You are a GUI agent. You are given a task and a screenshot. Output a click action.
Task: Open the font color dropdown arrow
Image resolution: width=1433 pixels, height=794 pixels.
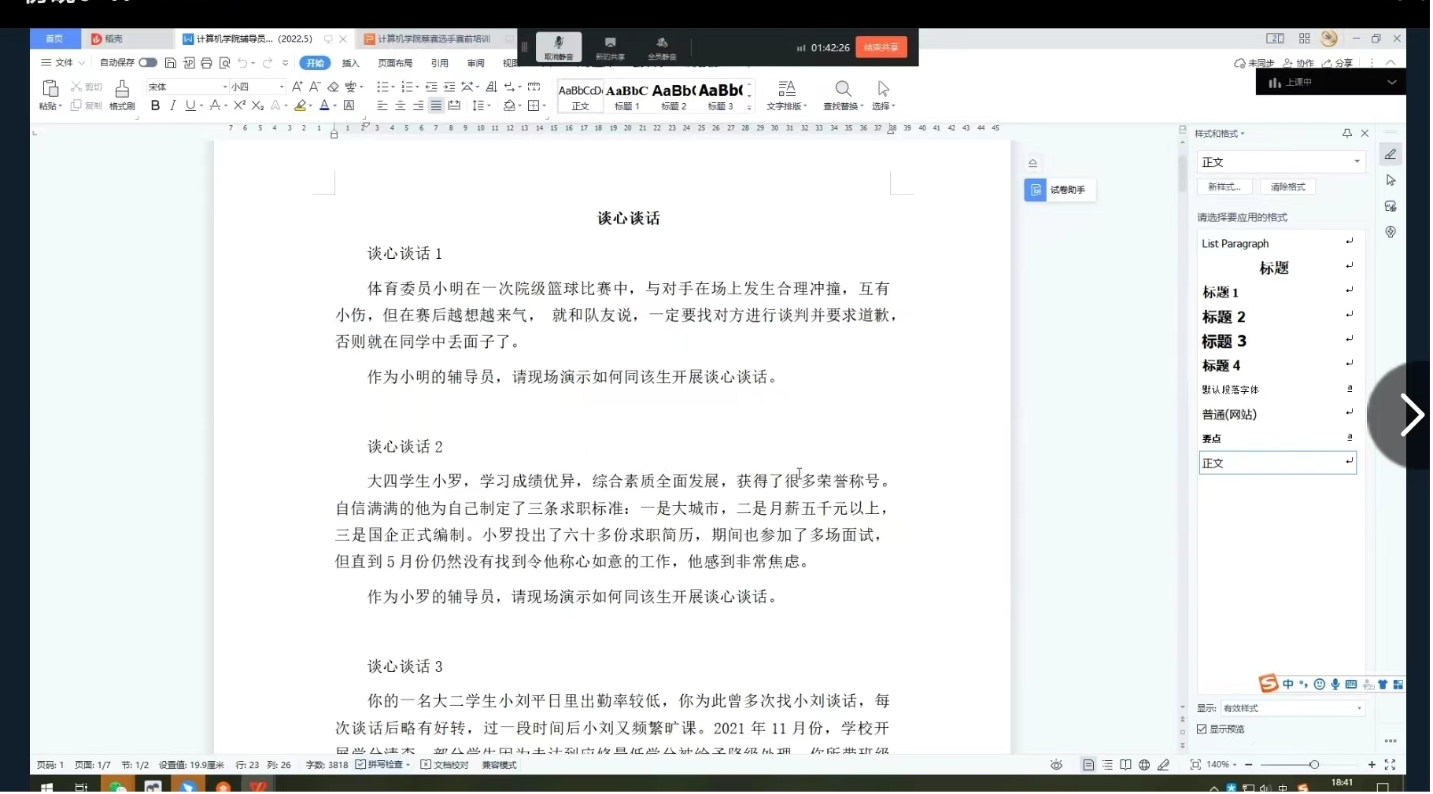tap(334, 106)
